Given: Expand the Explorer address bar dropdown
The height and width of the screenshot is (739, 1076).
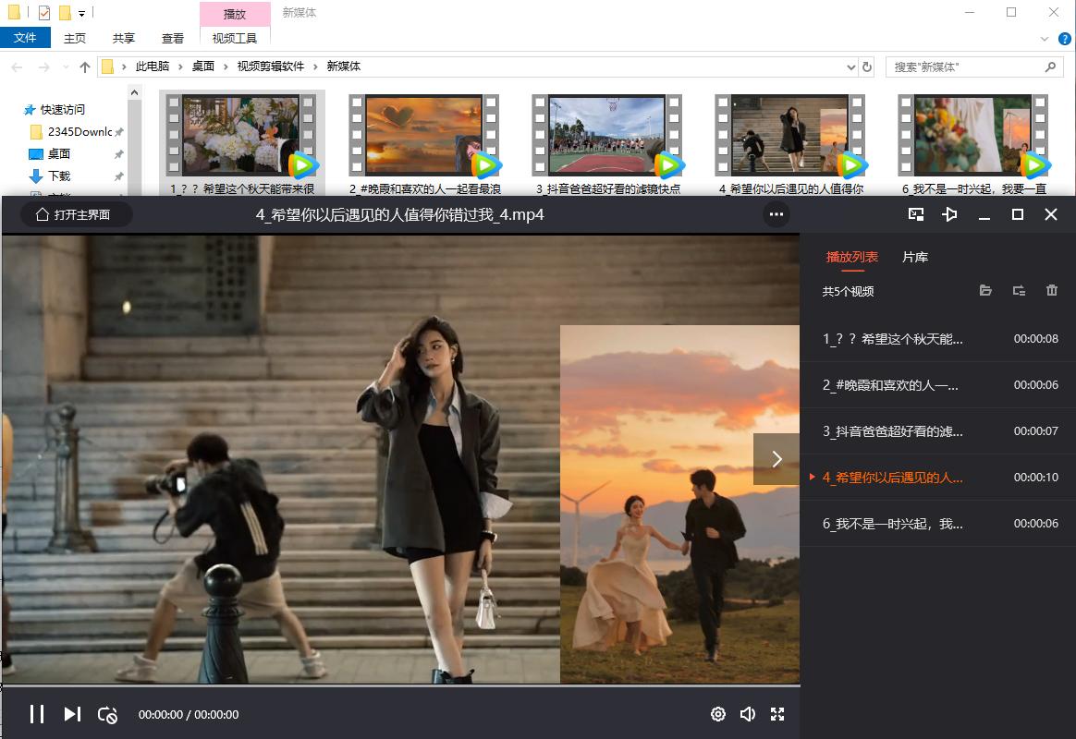Looking at the screenshot, I should point(851,67).
